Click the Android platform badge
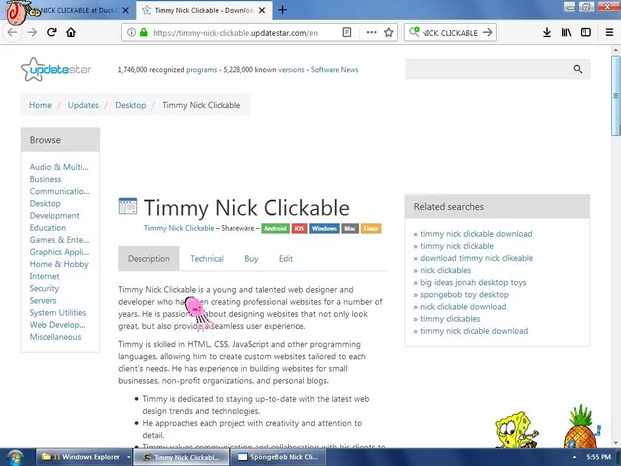The width and height of the screenshot is (621, 466). [x=275, y=228]
